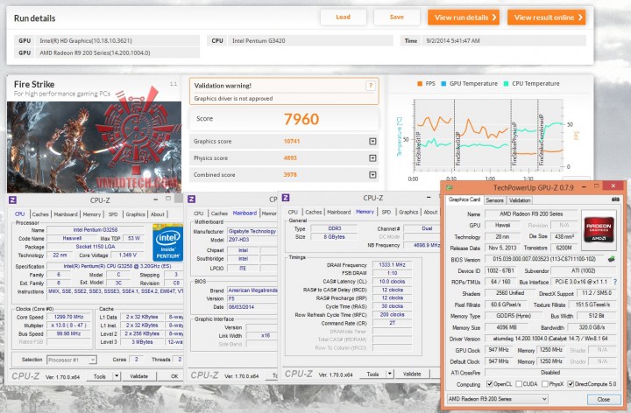Switch to About tab in first CPU-Z window
631x413 pixels.
click(158, 214)
